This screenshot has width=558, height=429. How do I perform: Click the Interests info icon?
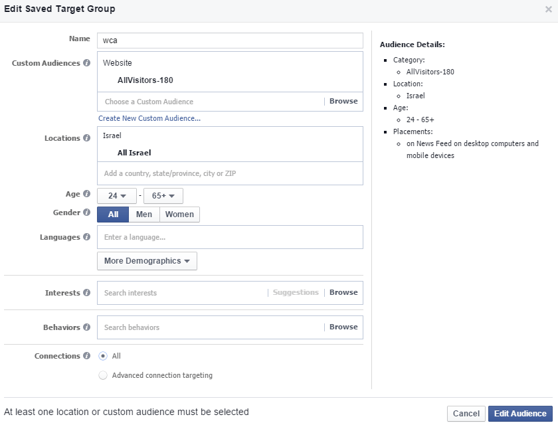pyautogui.click(x=86, y=293)
